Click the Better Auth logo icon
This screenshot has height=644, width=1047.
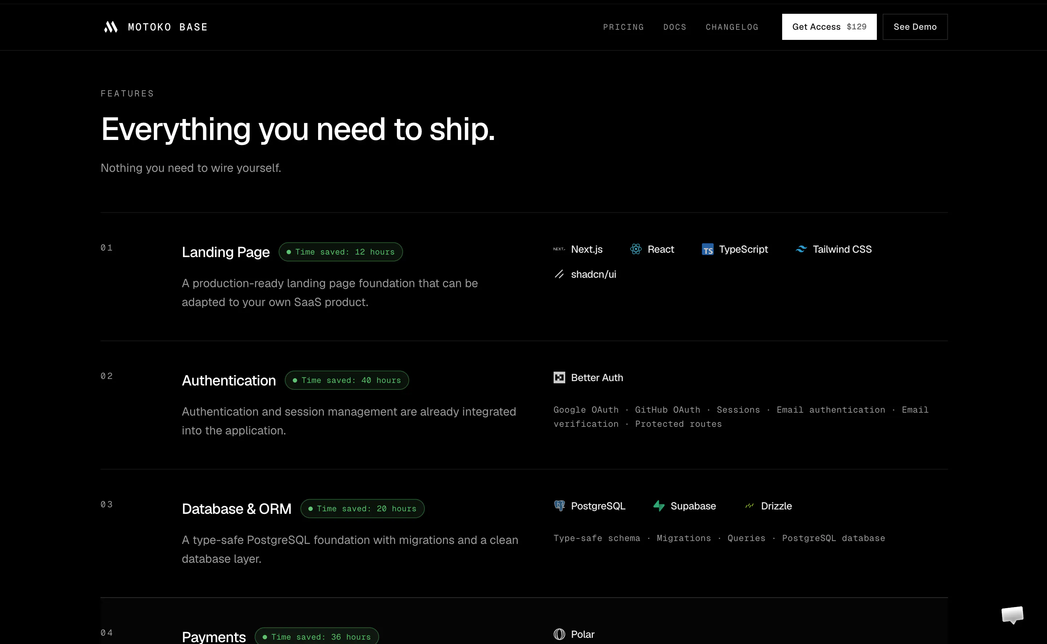(559, 378)
